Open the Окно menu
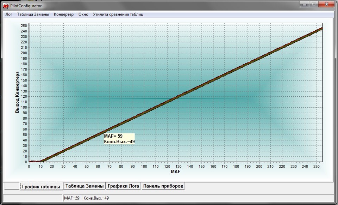Viewport: 338px width, 205px height. [x=83, y=14]
